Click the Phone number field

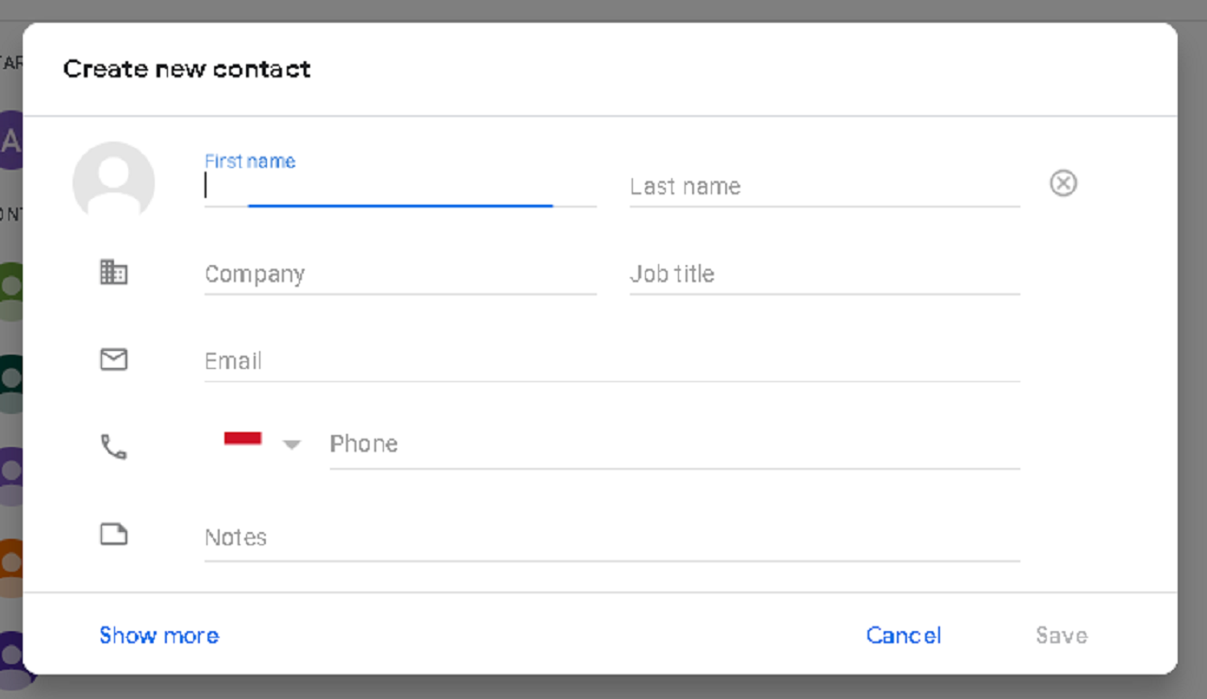coord(673,444)
